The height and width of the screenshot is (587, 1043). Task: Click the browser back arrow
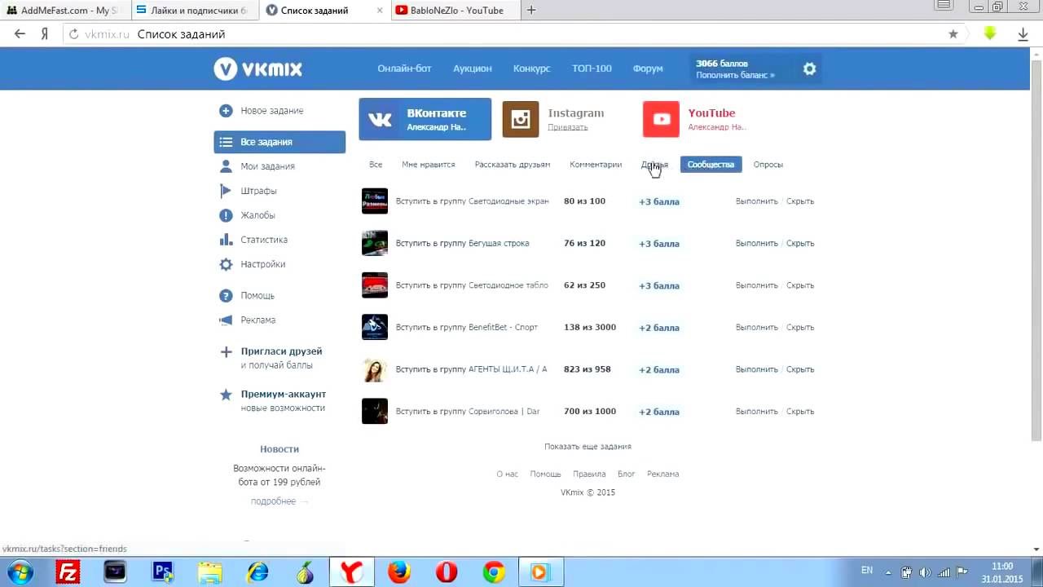[x=20, y=34]
